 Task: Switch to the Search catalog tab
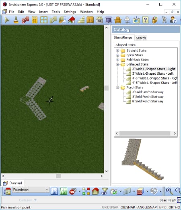(141, 38)
